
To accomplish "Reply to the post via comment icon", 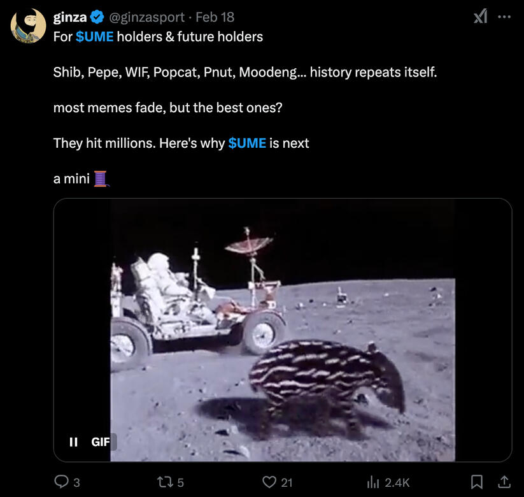I will pos(62,482).
